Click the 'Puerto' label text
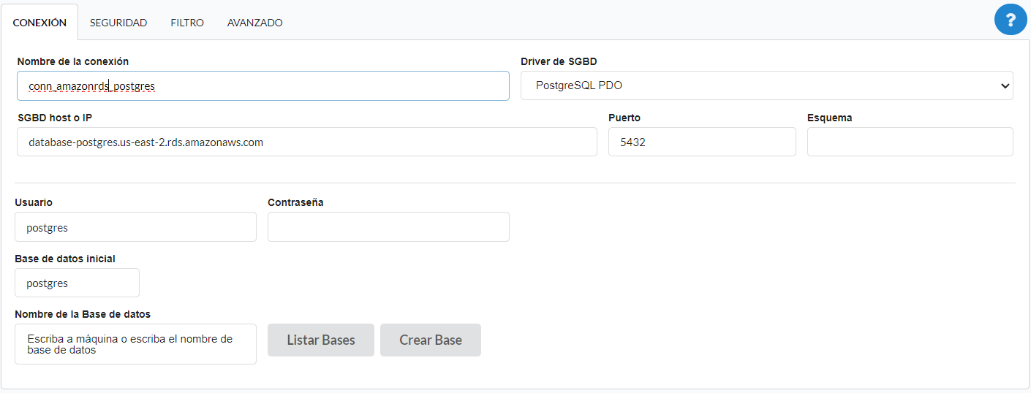Image resolution: width=1031 pixels, height=393 pixels. coord(624,118)
